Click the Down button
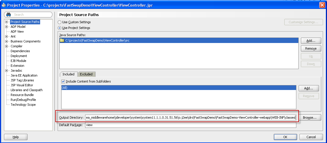The image size is (327, 143). (x=311, y=64)
